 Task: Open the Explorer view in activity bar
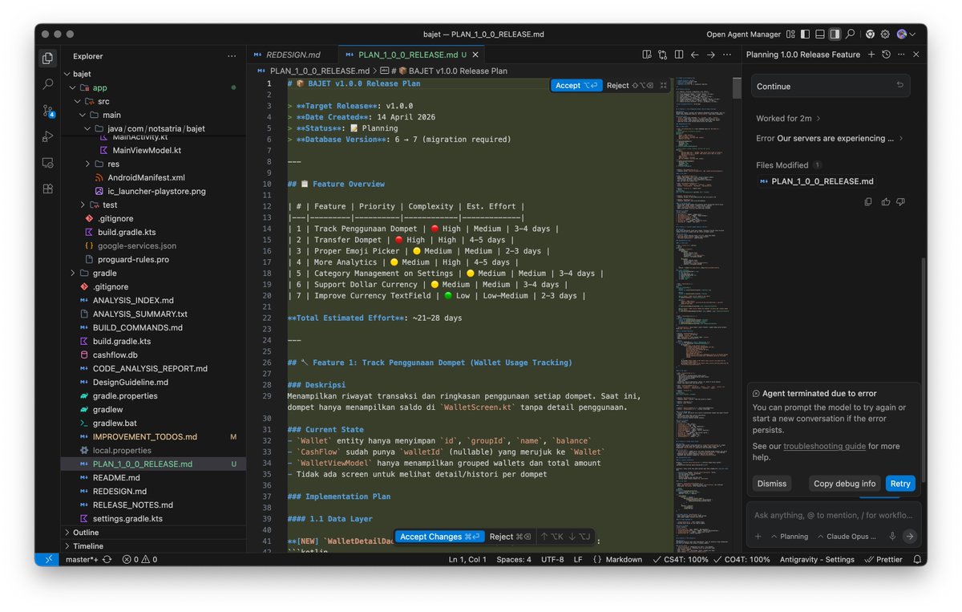[x=48, y=58]
